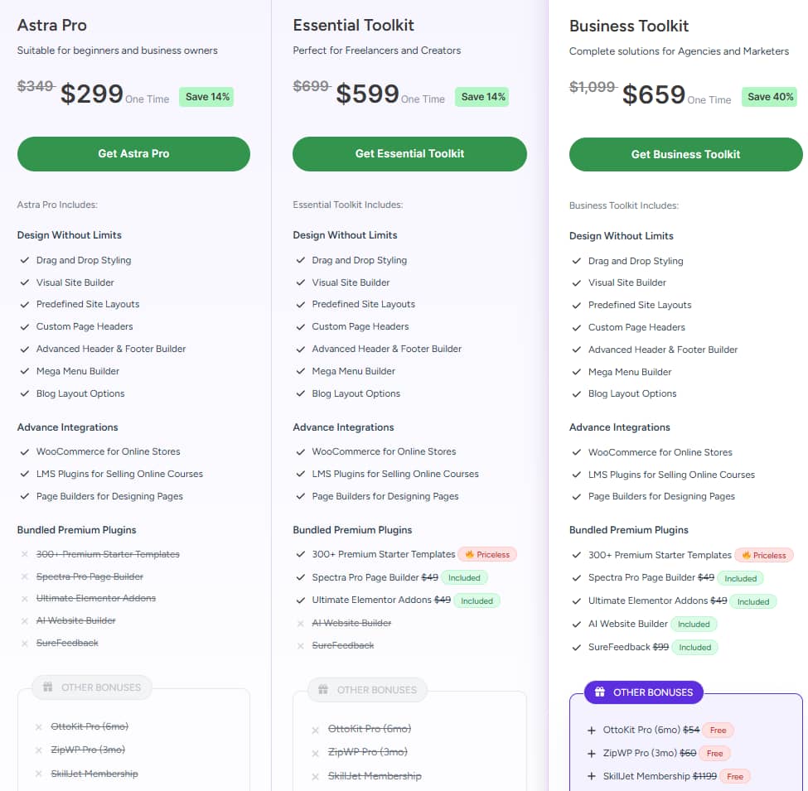
Task: Toggle the checkmark beside WooCommerce for Online Stores in Business Toolkit
Action: pyautogui.click(x=577, y=452)
